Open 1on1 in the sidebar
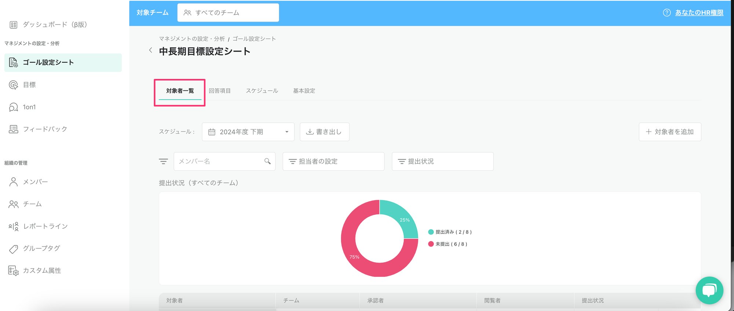The height and width of the screenshot is (311, 734). pos(29,107)
